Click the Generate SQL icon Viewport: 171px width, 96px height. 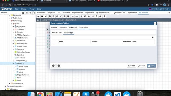coord(50,17)
